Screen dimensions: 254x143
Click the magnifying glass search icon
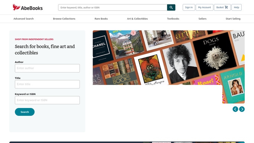point(171,7)
